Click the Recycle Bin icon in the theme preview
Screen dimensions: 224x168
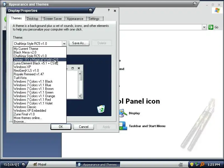tap(101, 109)
